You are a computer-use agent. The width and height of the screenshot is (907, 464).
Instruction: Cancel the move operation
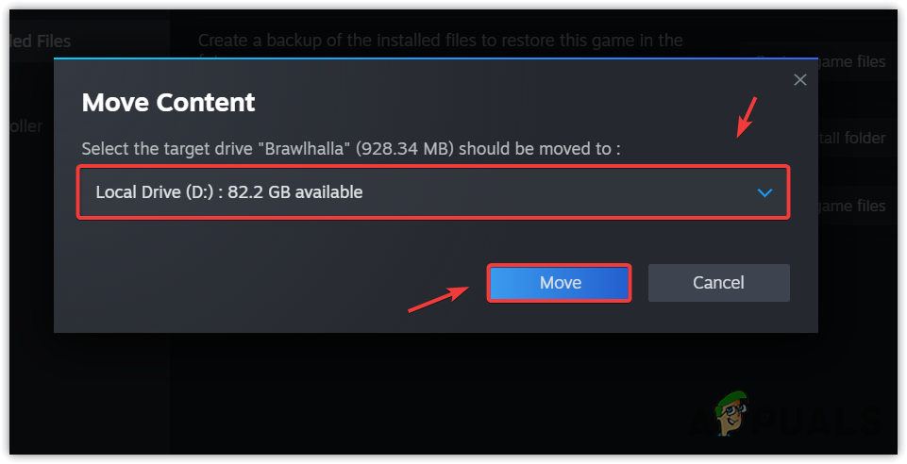click(718, 283)
